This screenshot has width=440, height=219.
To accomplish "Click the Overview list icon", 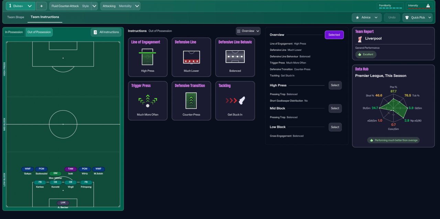I will tap(239, 31).
